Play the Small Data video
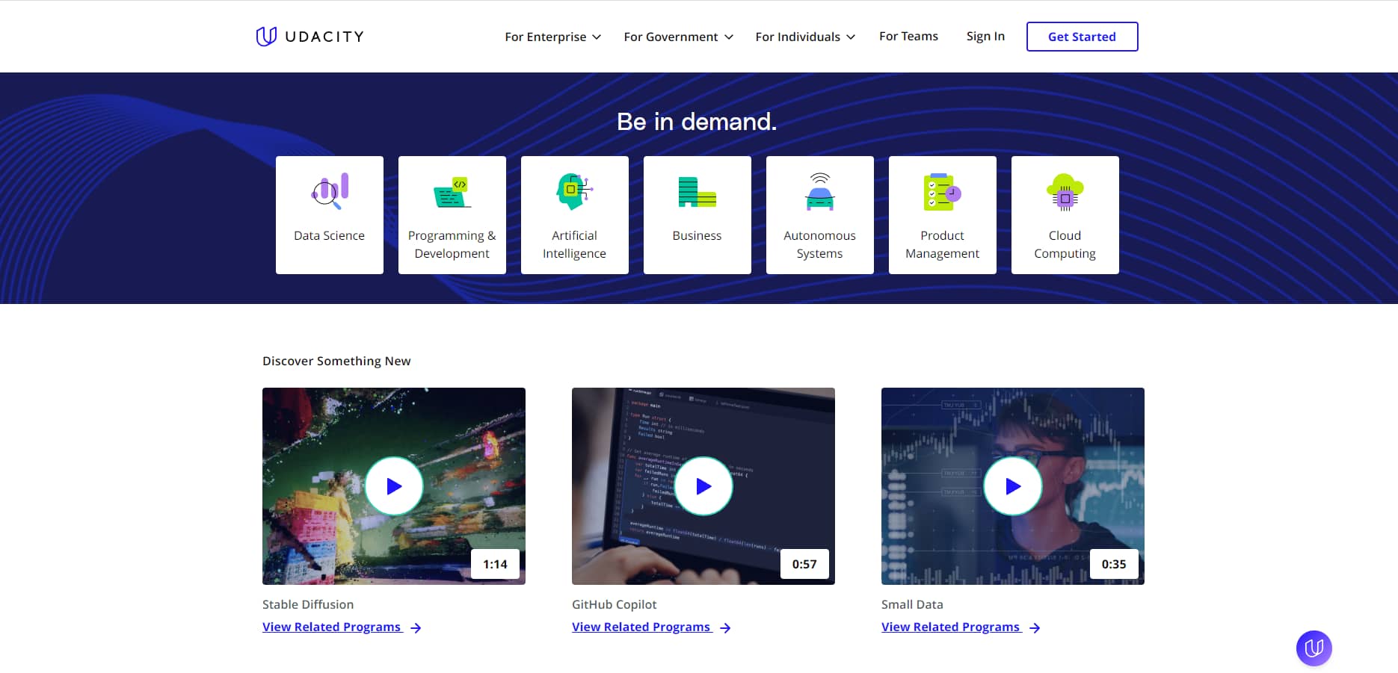Image resolution: width=1398 pixels, height=673 pixels. pos(1013,486)
